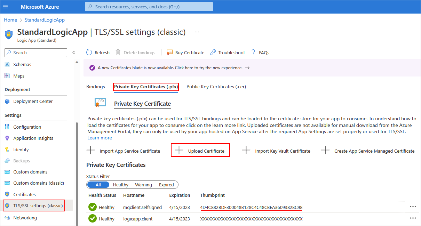
Task: Click the Refresh icon in toolbar
Action: click(89, 53)
